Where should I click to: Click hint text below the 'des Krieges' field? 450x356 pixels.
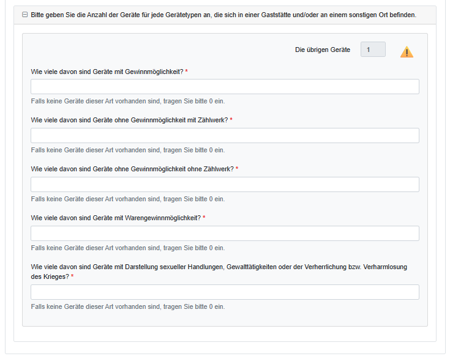[127, 306]
